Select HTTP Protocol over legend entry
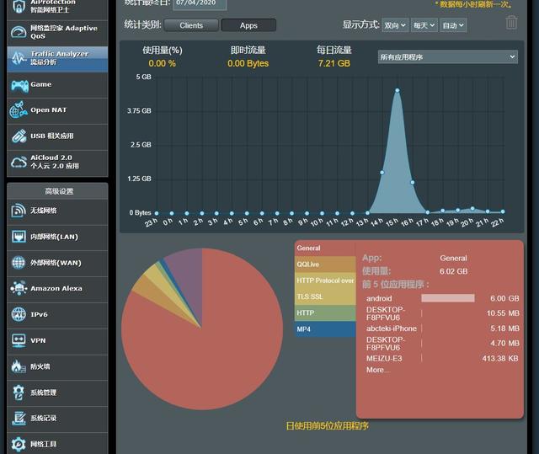The image size is (539, 454). (x=325, y=280)
